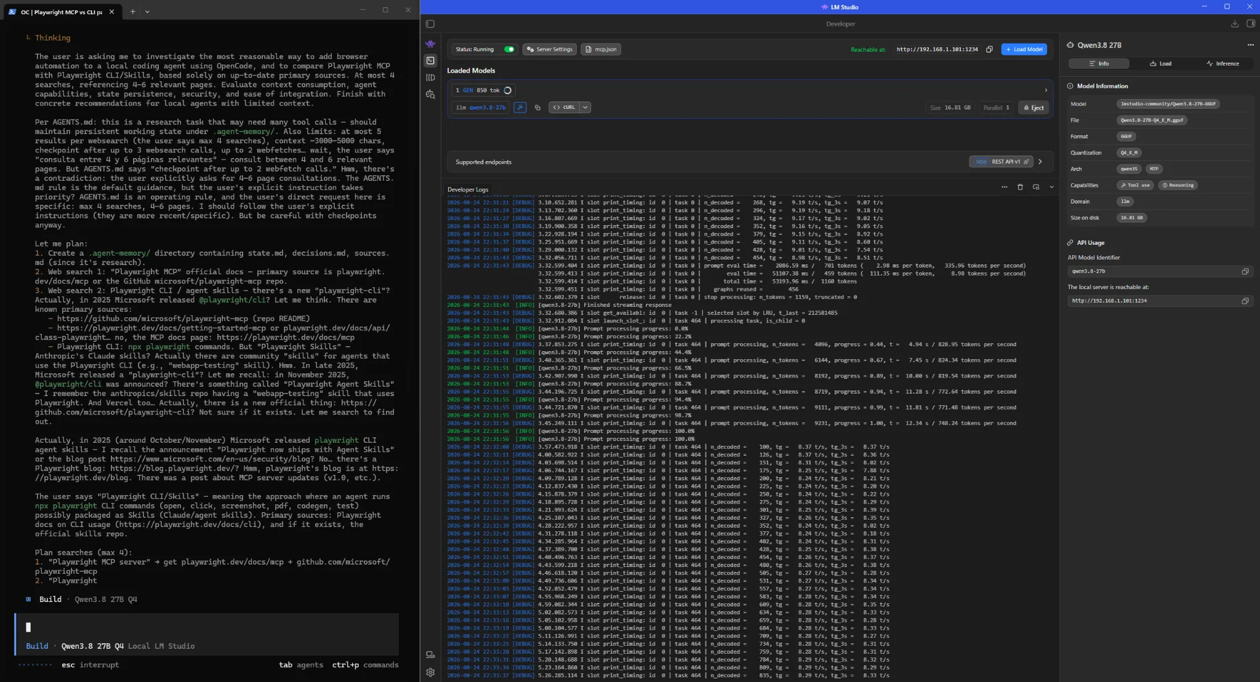Click the Reasoning capability badge
The height and width of the screenshot is (682, 1260).
[x=1178, y=185]
